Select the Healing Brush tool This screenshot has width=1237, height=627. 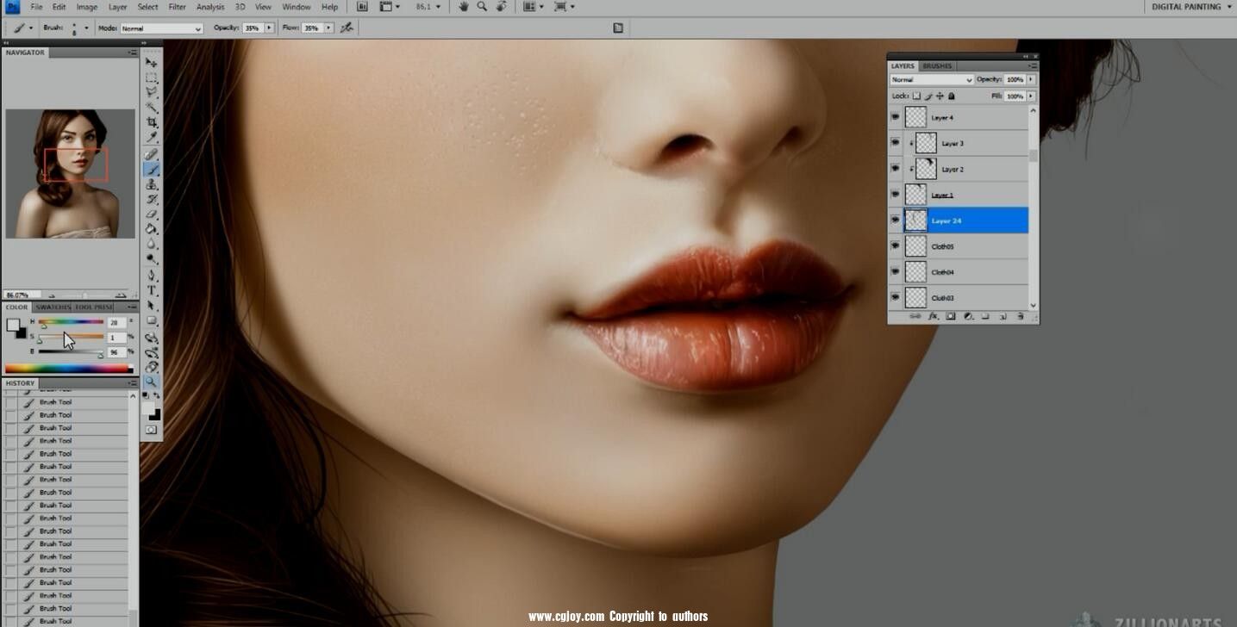coord(152,154)
